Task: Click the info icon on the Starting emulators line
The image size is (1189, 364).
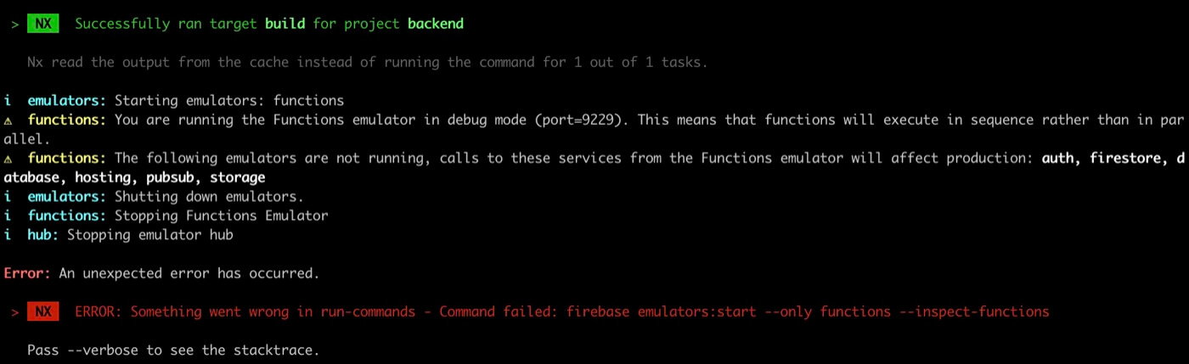Action: pyautogui.click(x=8, y=101)
